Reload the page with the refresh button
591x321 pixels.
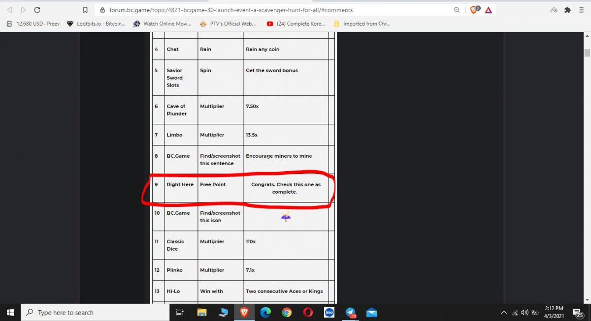tap(37, 10)
